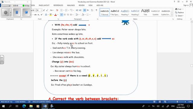This screenshot has height=109, width=193.
Task: Open the dropdown arrow next to record button
Action: pos(11,12)
